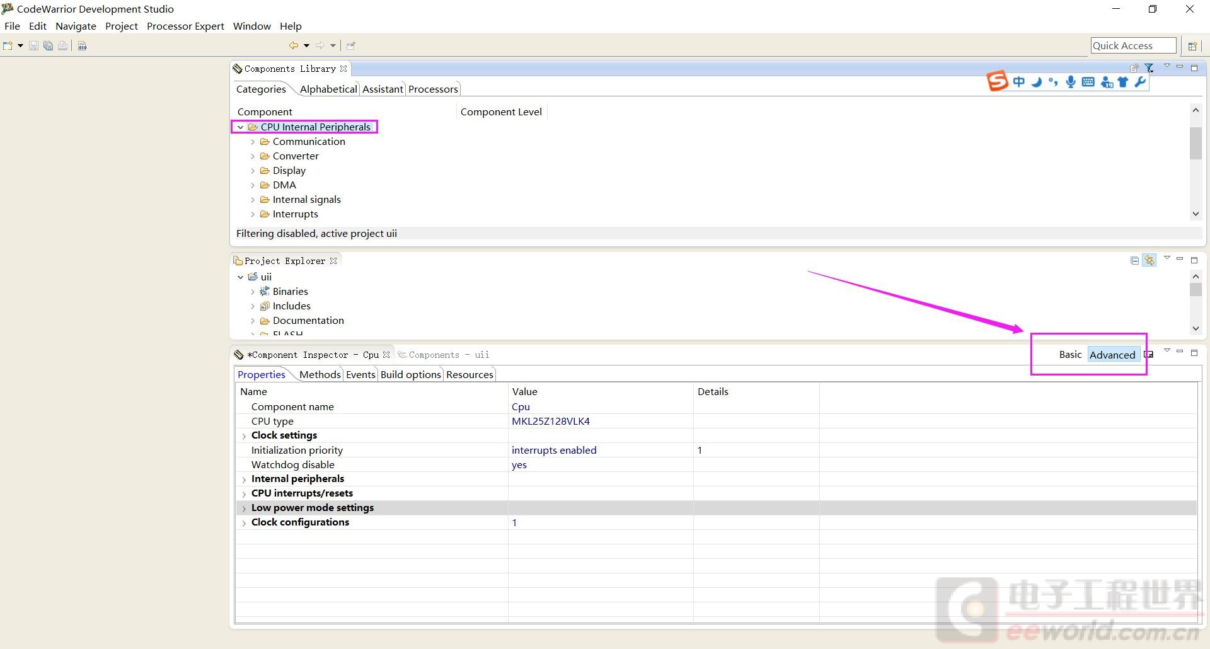The image size is (1210, 649).
Task: Toggle the Sogou punctuation mode icon
Action: tap(1053, 82)
